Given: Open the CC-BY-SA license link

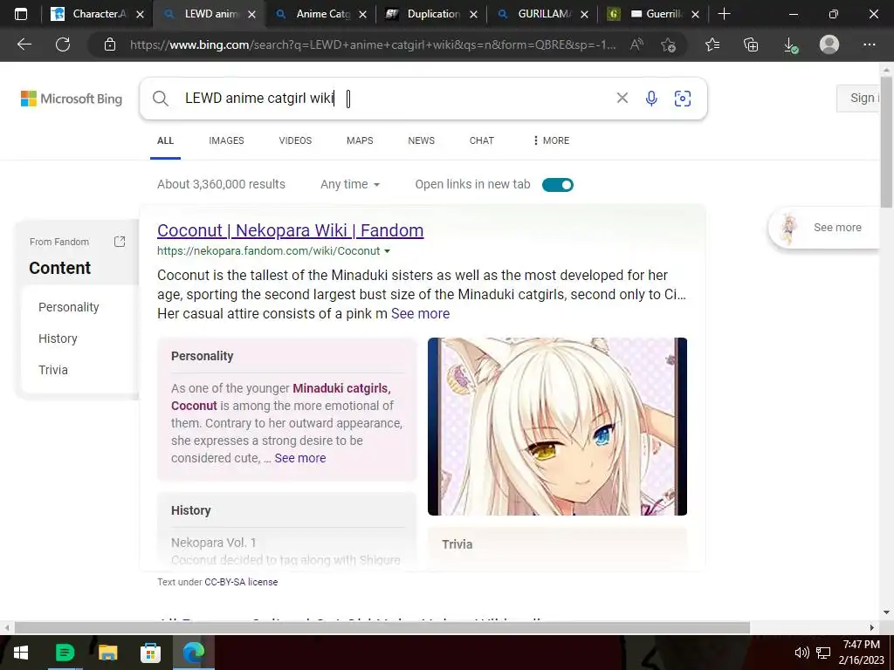Looking at the screenshot, I should pos(241,582).
